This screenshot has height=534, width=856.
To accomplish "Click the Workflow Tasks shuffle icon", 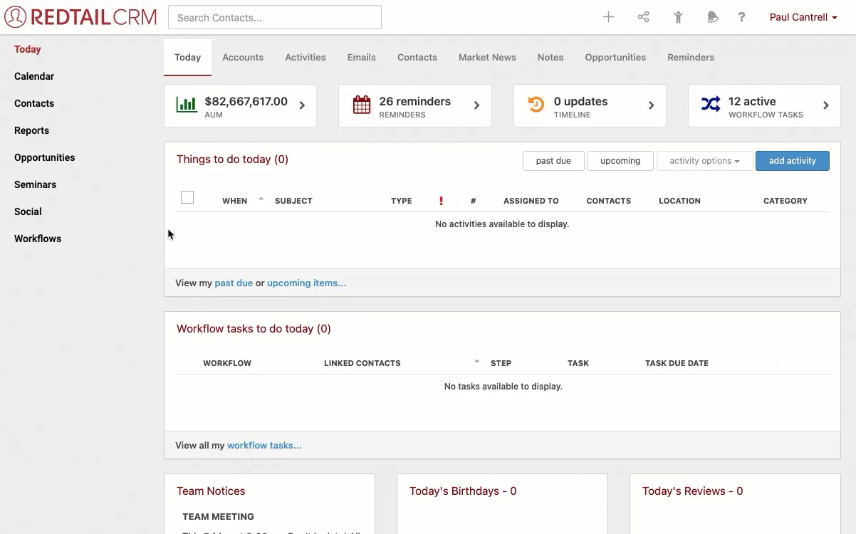I will click(711, 104).
